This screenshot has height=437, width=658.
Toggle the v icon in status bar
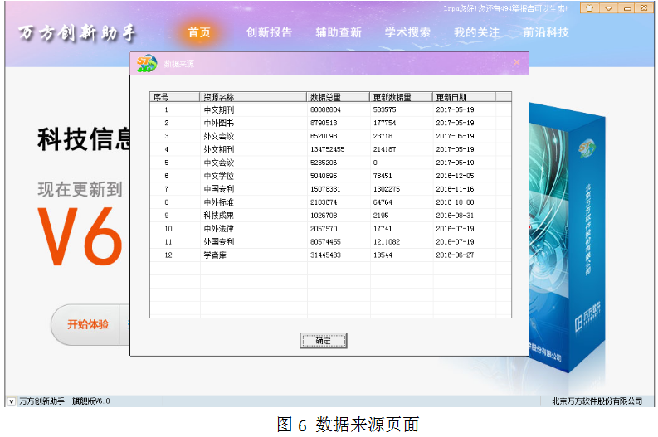[x=12, y=401]
